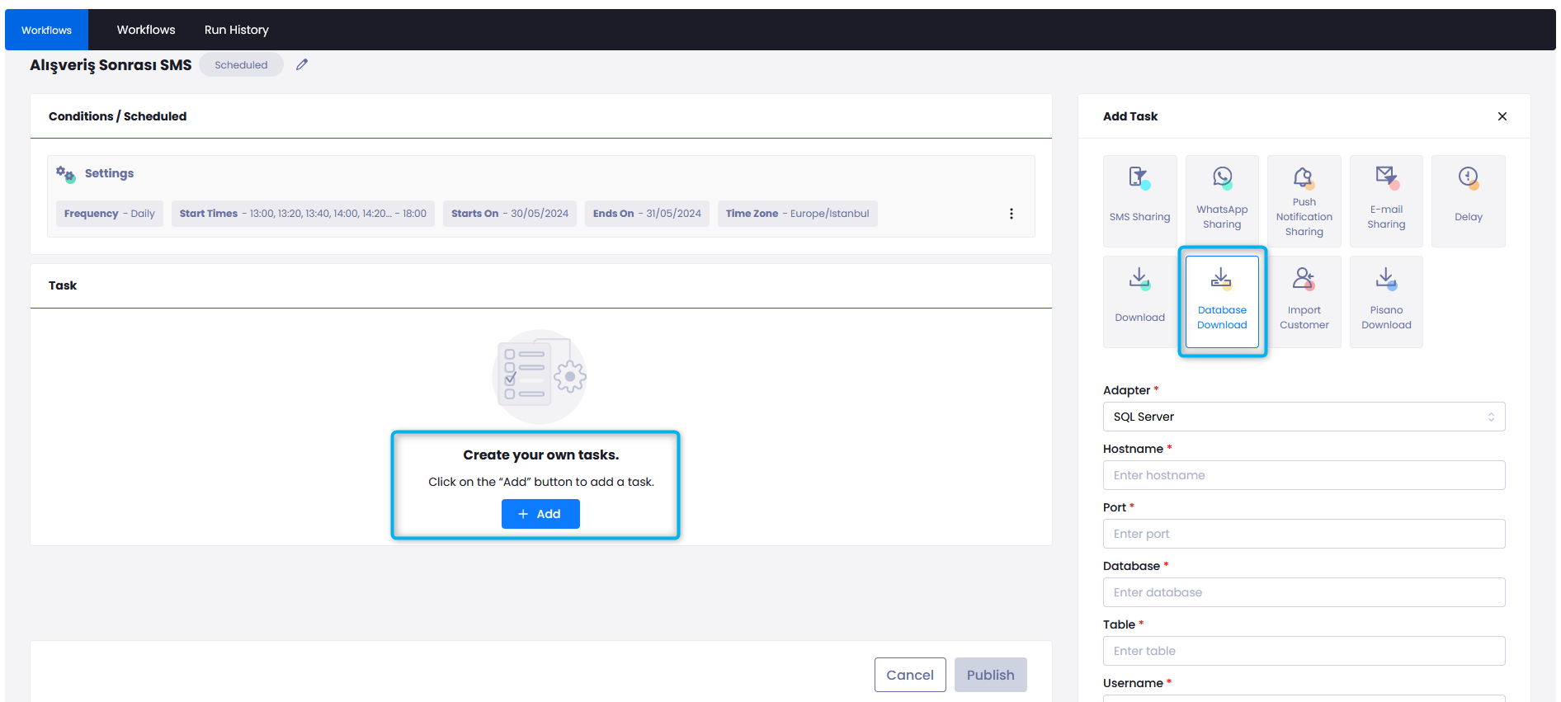Focus the Hostname input field
Screen dimensions: 1561x702
pos(1304,475)
